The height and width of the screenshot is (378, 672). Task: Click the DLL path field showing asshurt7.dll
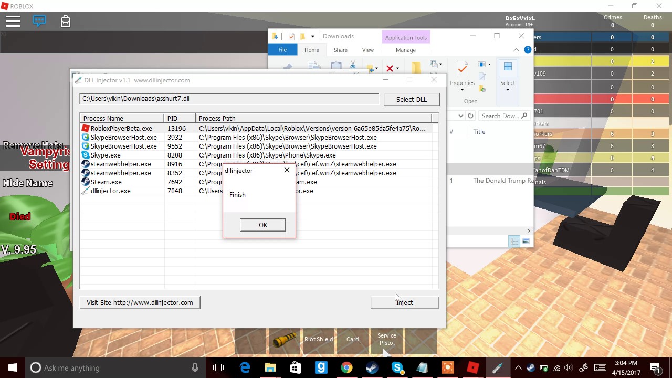point(229,99)
